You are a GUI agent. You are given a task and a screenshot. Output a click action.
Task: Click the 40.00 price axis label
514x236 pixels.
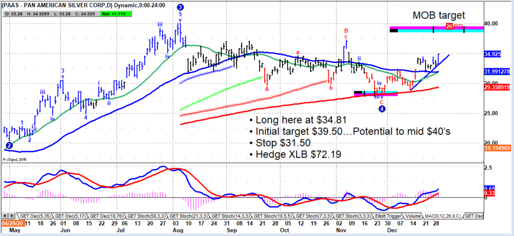click(491, 23)
